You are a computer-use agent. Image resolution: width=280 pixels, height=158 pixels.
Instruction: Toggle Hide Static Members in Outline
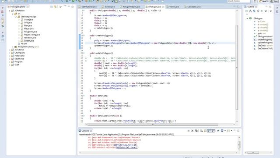pos(258,11)
